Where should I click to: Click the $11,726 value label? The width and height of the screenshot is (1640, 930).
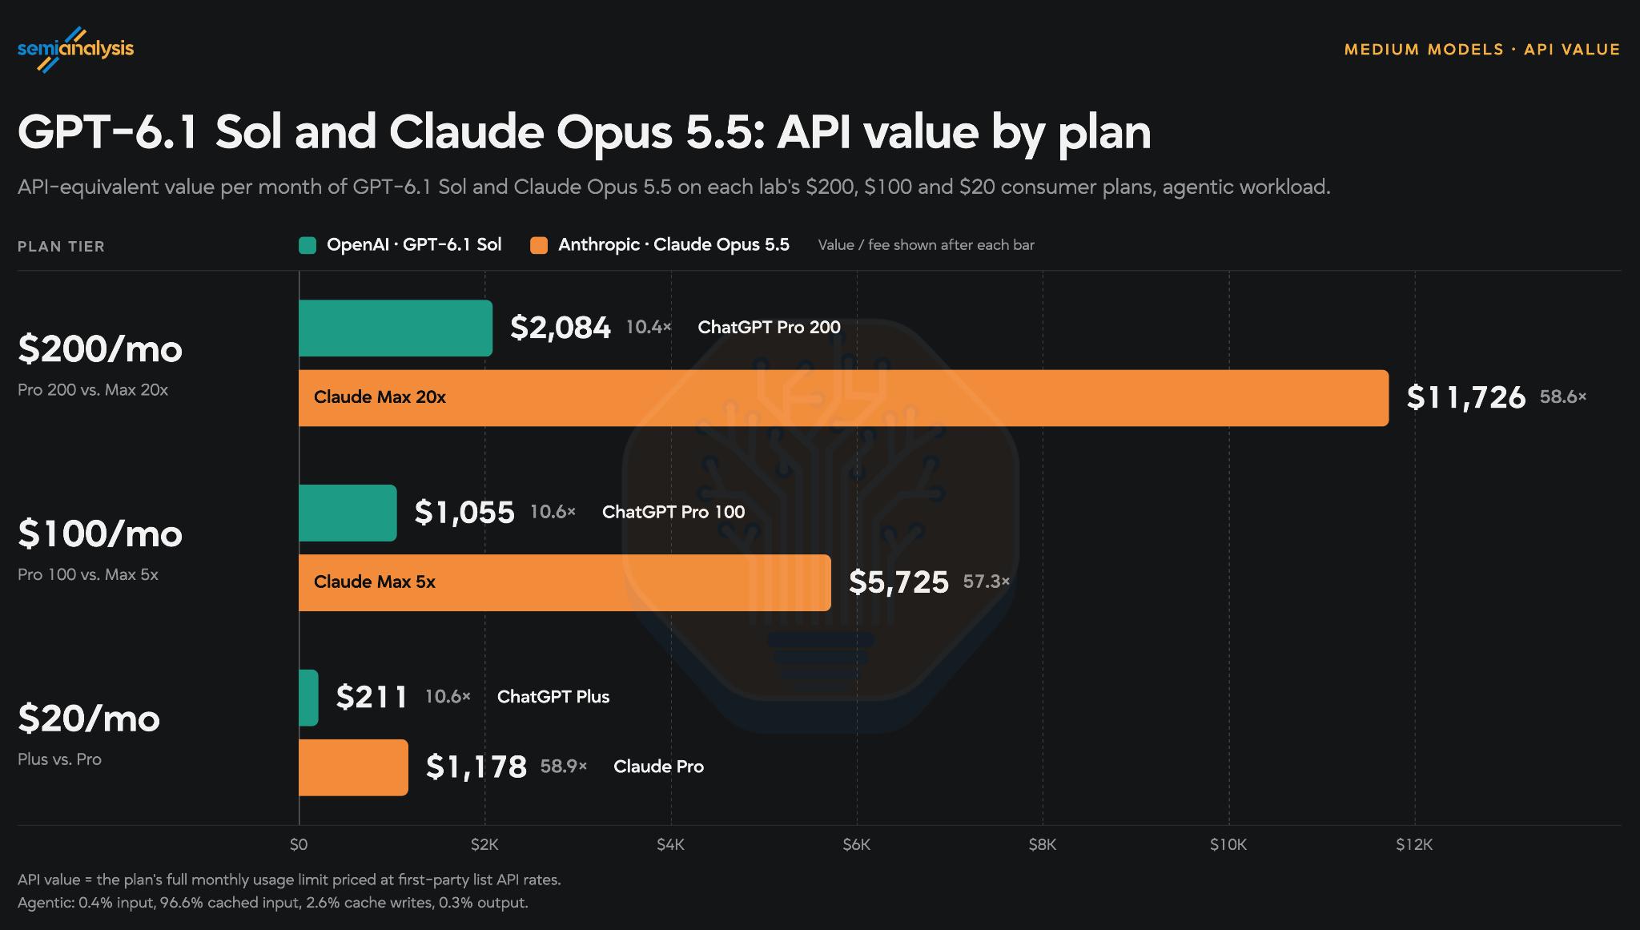[1466, 397]
